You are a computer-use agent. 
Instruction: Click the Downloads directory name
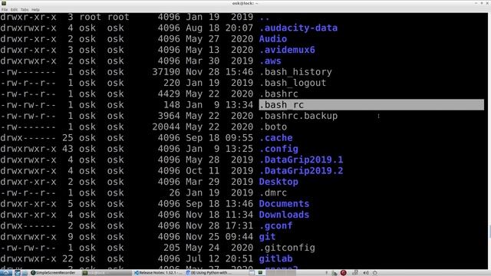pos(284,215)
